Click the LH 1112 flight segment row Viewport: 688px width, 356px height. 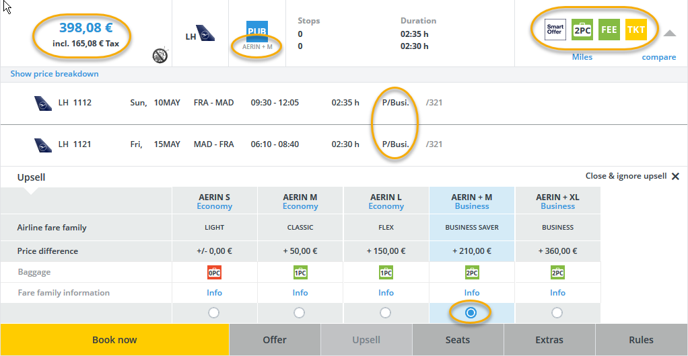pos(269,103)
